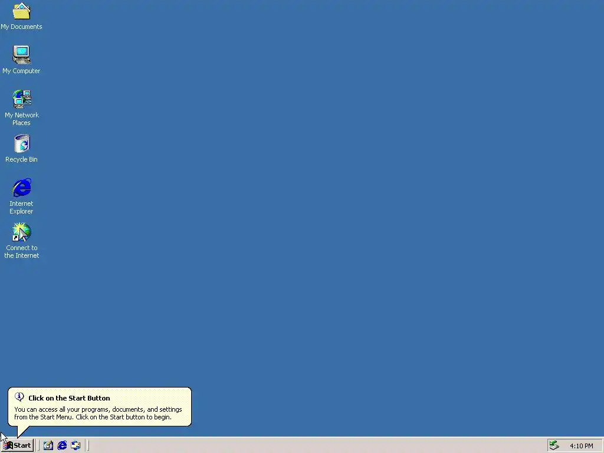Screen dimensions: 604x453
Task: Launch Internet Explorer from quick launch
Action: [62, 445]
